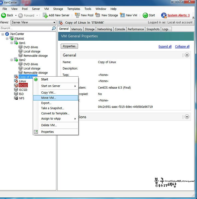Screen dimensions: 197x199
Task: Open the Pool menu
Action: (25, 9)
